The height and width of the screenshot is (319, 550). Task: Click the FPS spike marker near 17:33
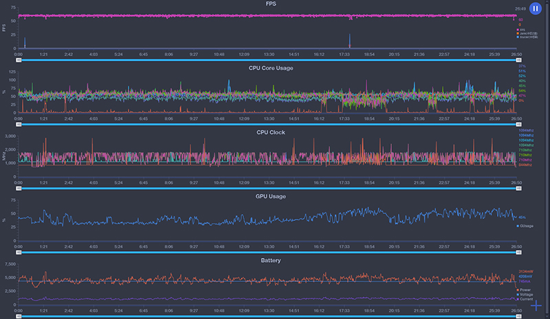pyautogui.click(x=350, y=40)
